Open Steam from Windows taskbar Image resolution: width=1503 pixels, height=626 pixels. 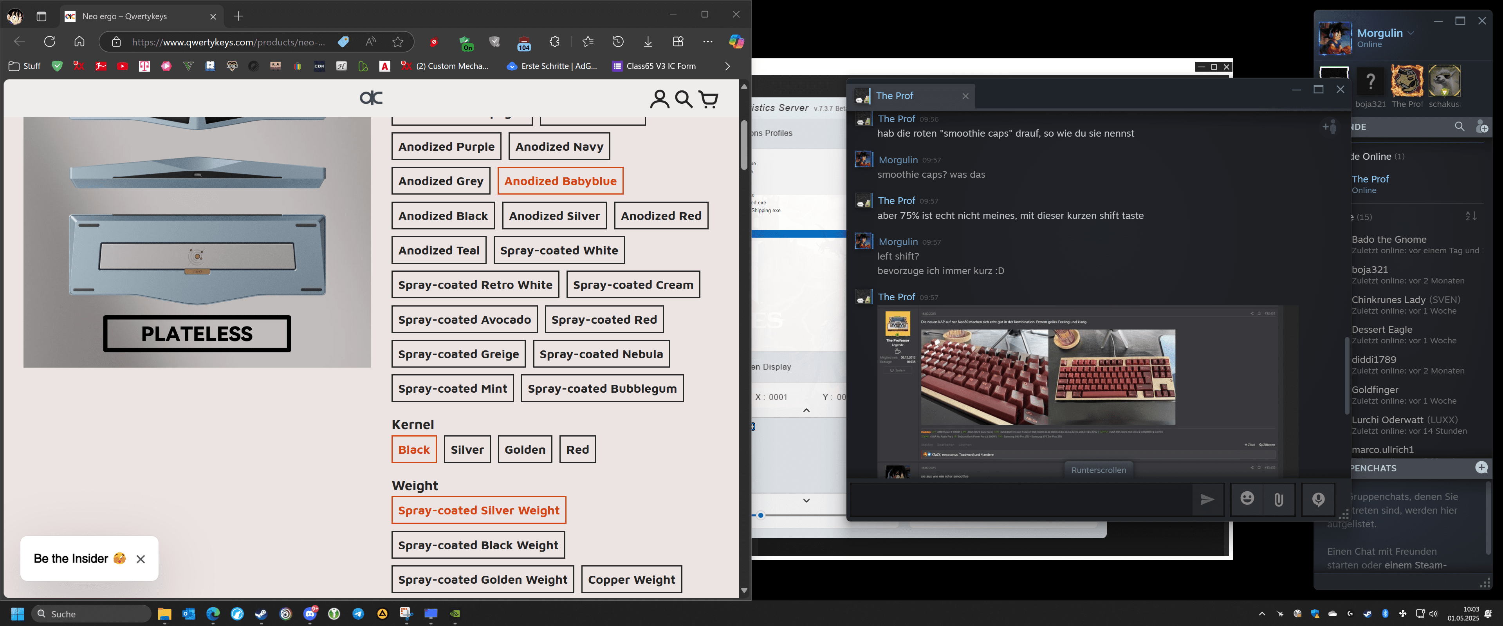[261, 614]
